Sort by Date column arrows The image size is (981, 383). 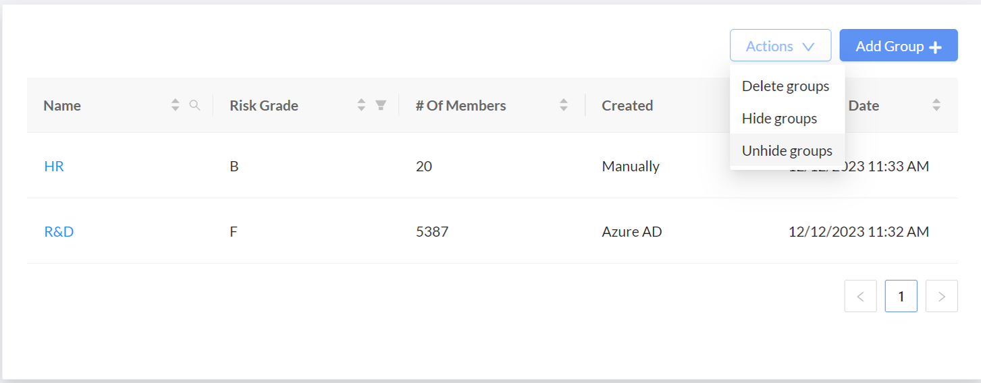(x=936, y=105)
